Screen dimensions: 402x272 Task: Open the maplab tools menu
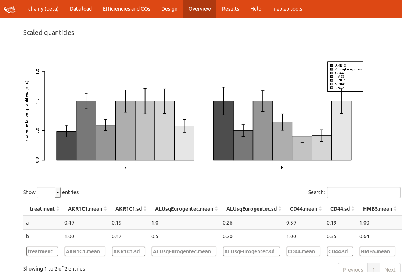coord(287,9)
